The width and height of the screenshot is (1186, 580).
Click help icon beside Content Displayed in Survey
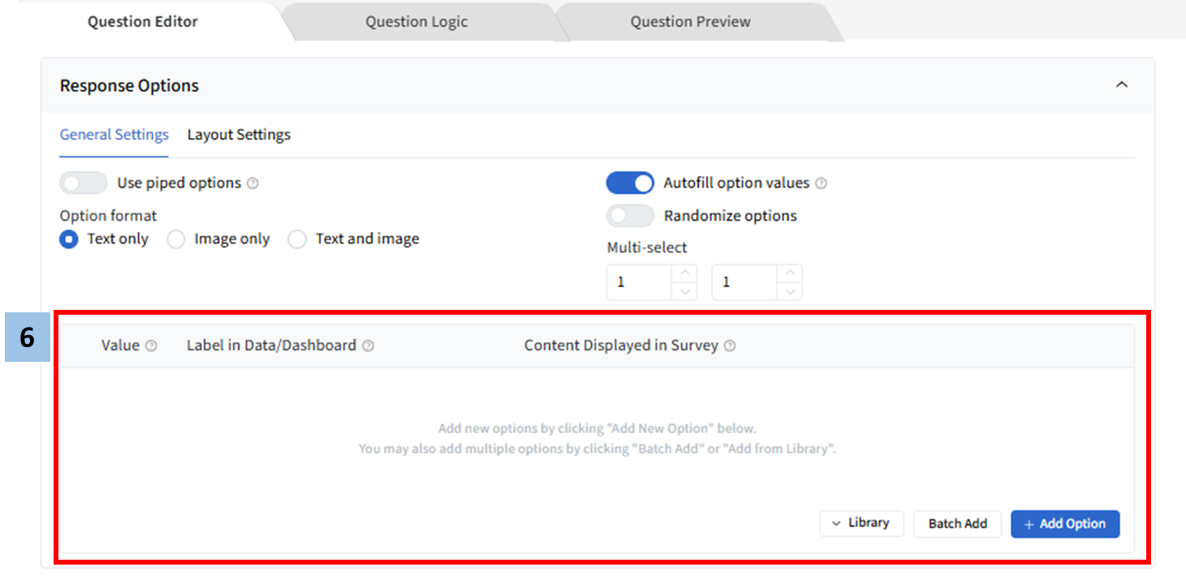730,346
